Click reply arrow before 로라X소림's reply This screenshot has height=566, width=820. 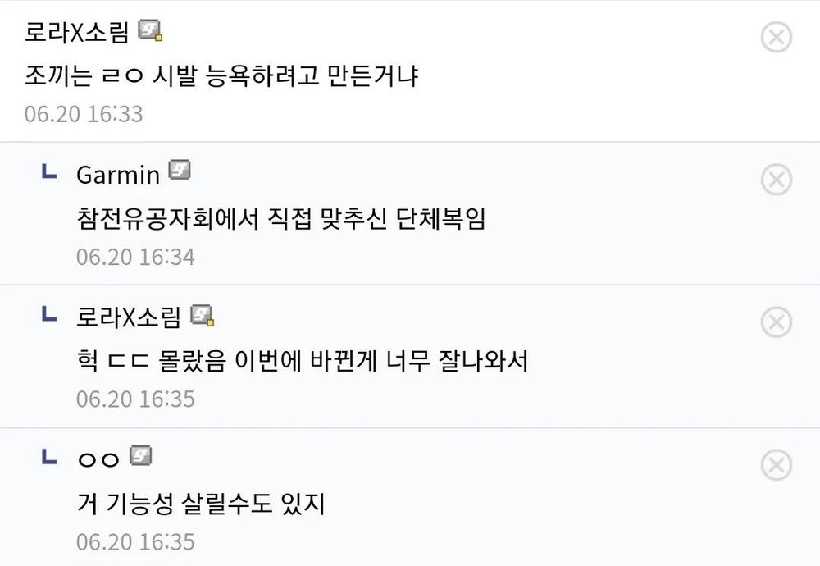[x=49, y=314]
